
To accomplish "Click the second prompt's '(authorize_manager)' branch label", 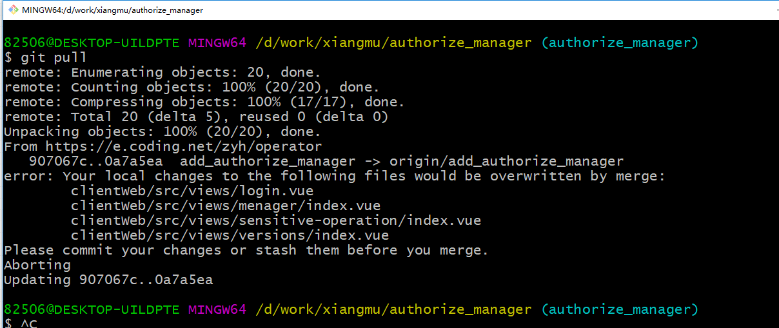I will (620, 310).
